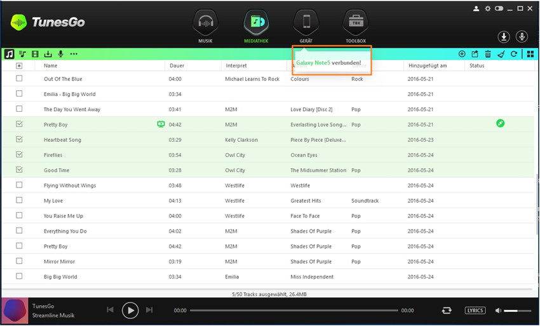Viewport: 540px width, 326px height.
Task: Switch to the Mediathek tab
Action: (x=256, y=27)
